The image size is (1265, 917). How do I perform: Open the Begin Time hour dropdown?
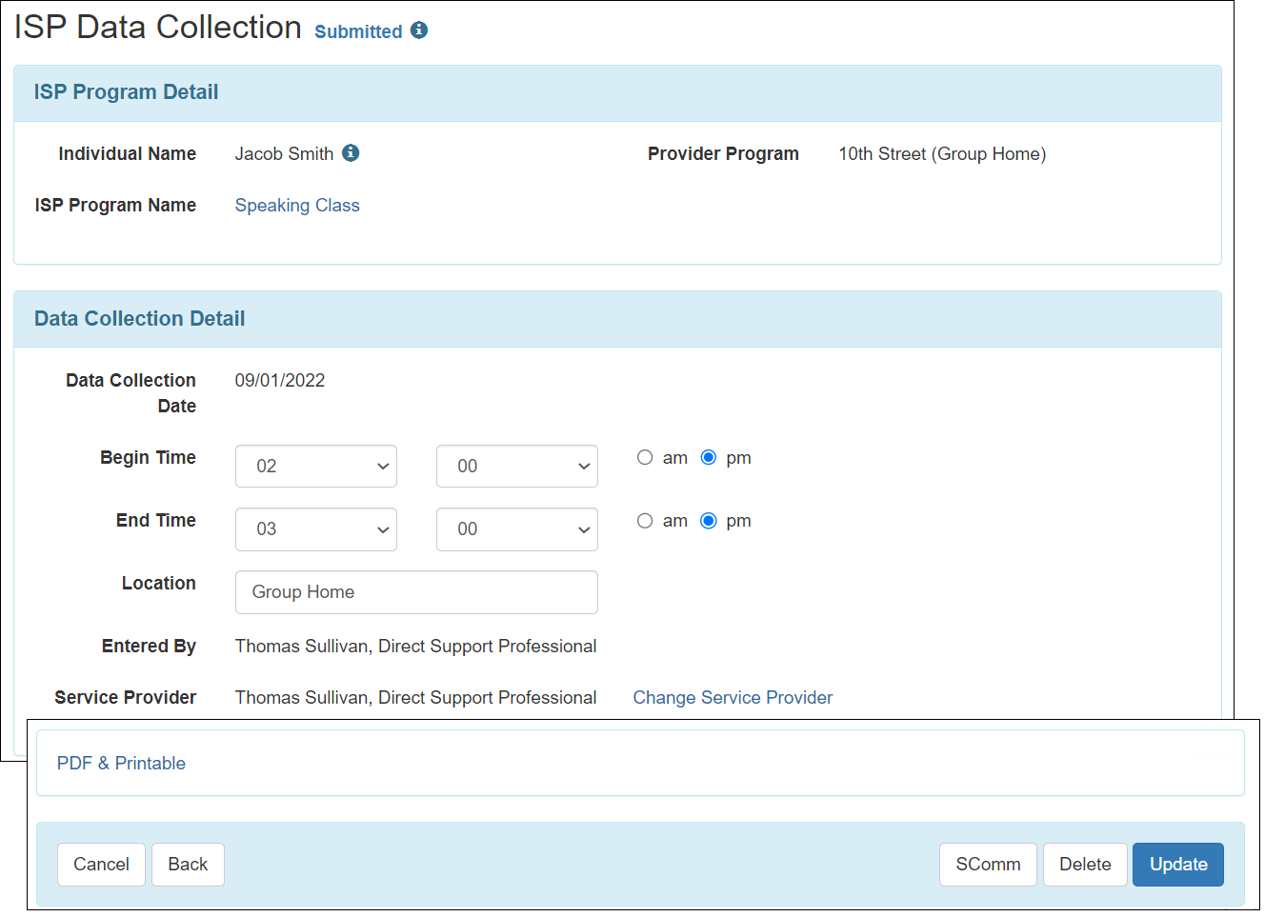pyautogui.click(x=315, y=466)
